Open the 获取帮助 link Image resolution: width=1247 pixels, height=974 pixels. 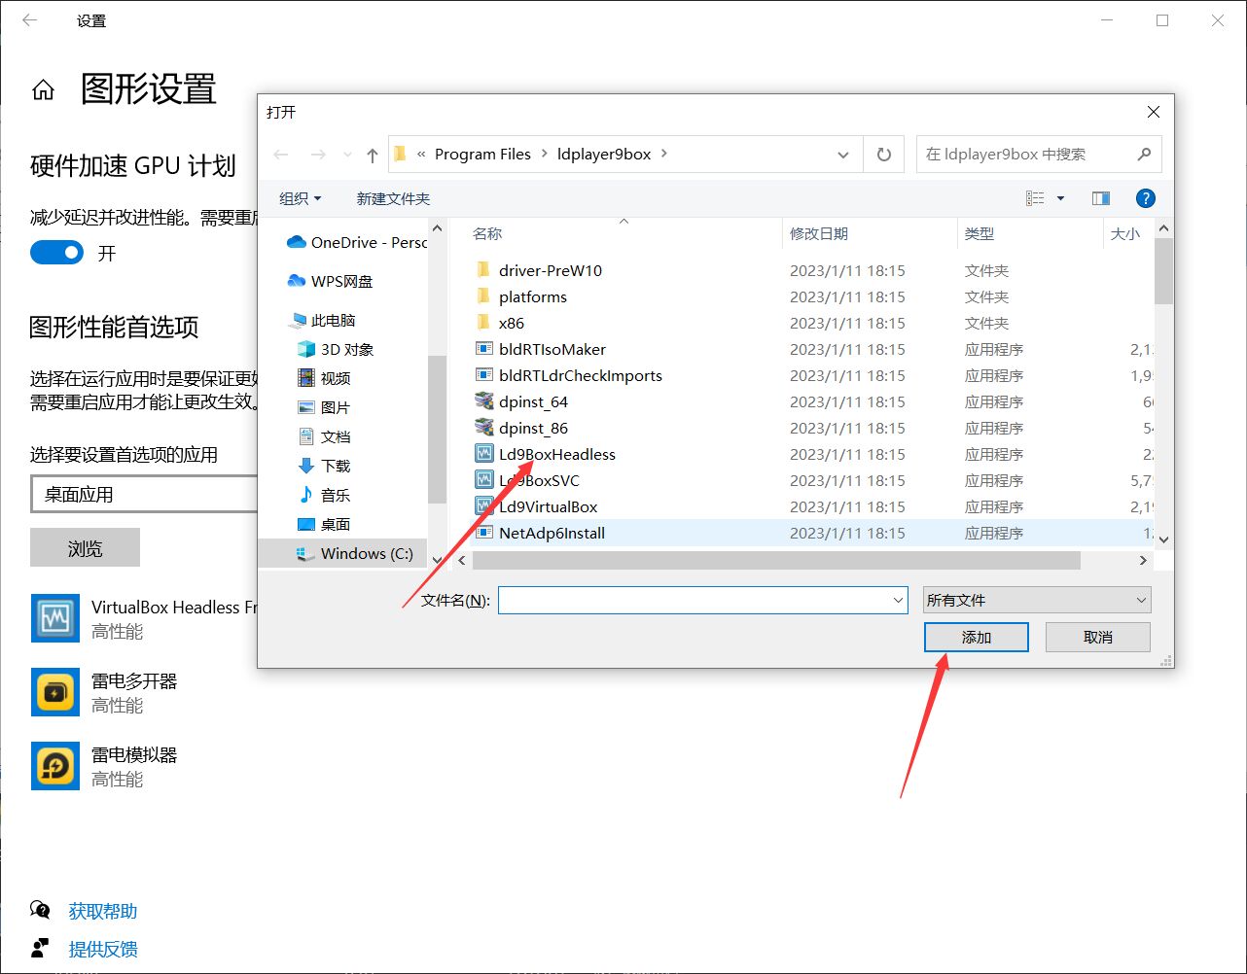point(102,911)
